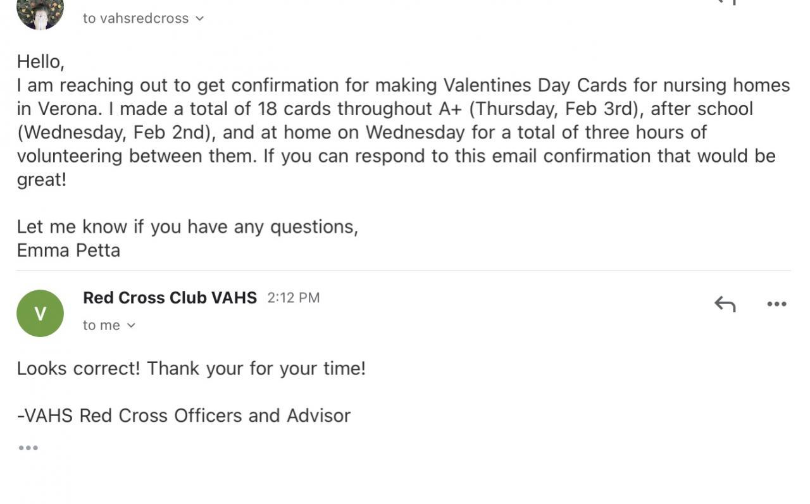Image resolution: width=810 pixels, height=504 pixels.
Task: Tap the "to me" recipient label
Action: pos(101,325)
